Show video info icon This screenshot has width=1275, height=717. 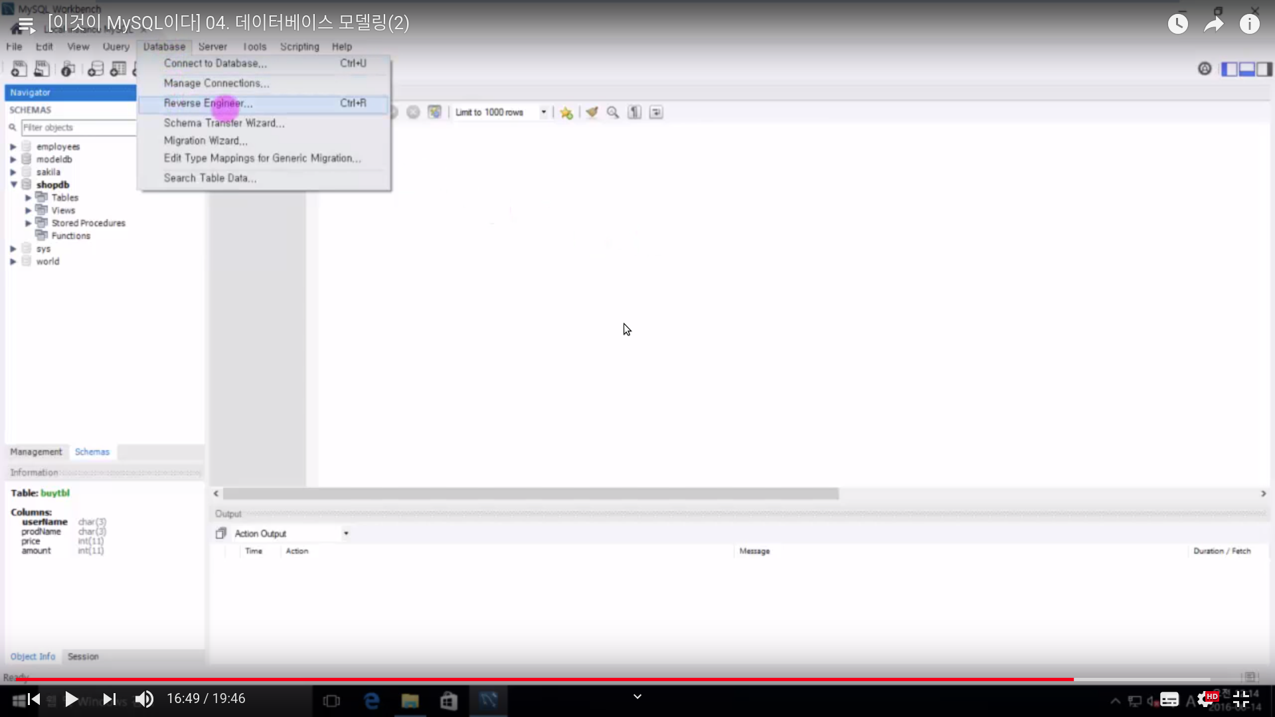[1250, 25]
